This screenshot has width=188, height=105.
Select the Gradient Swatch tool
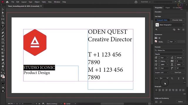(x=3, y=53)
